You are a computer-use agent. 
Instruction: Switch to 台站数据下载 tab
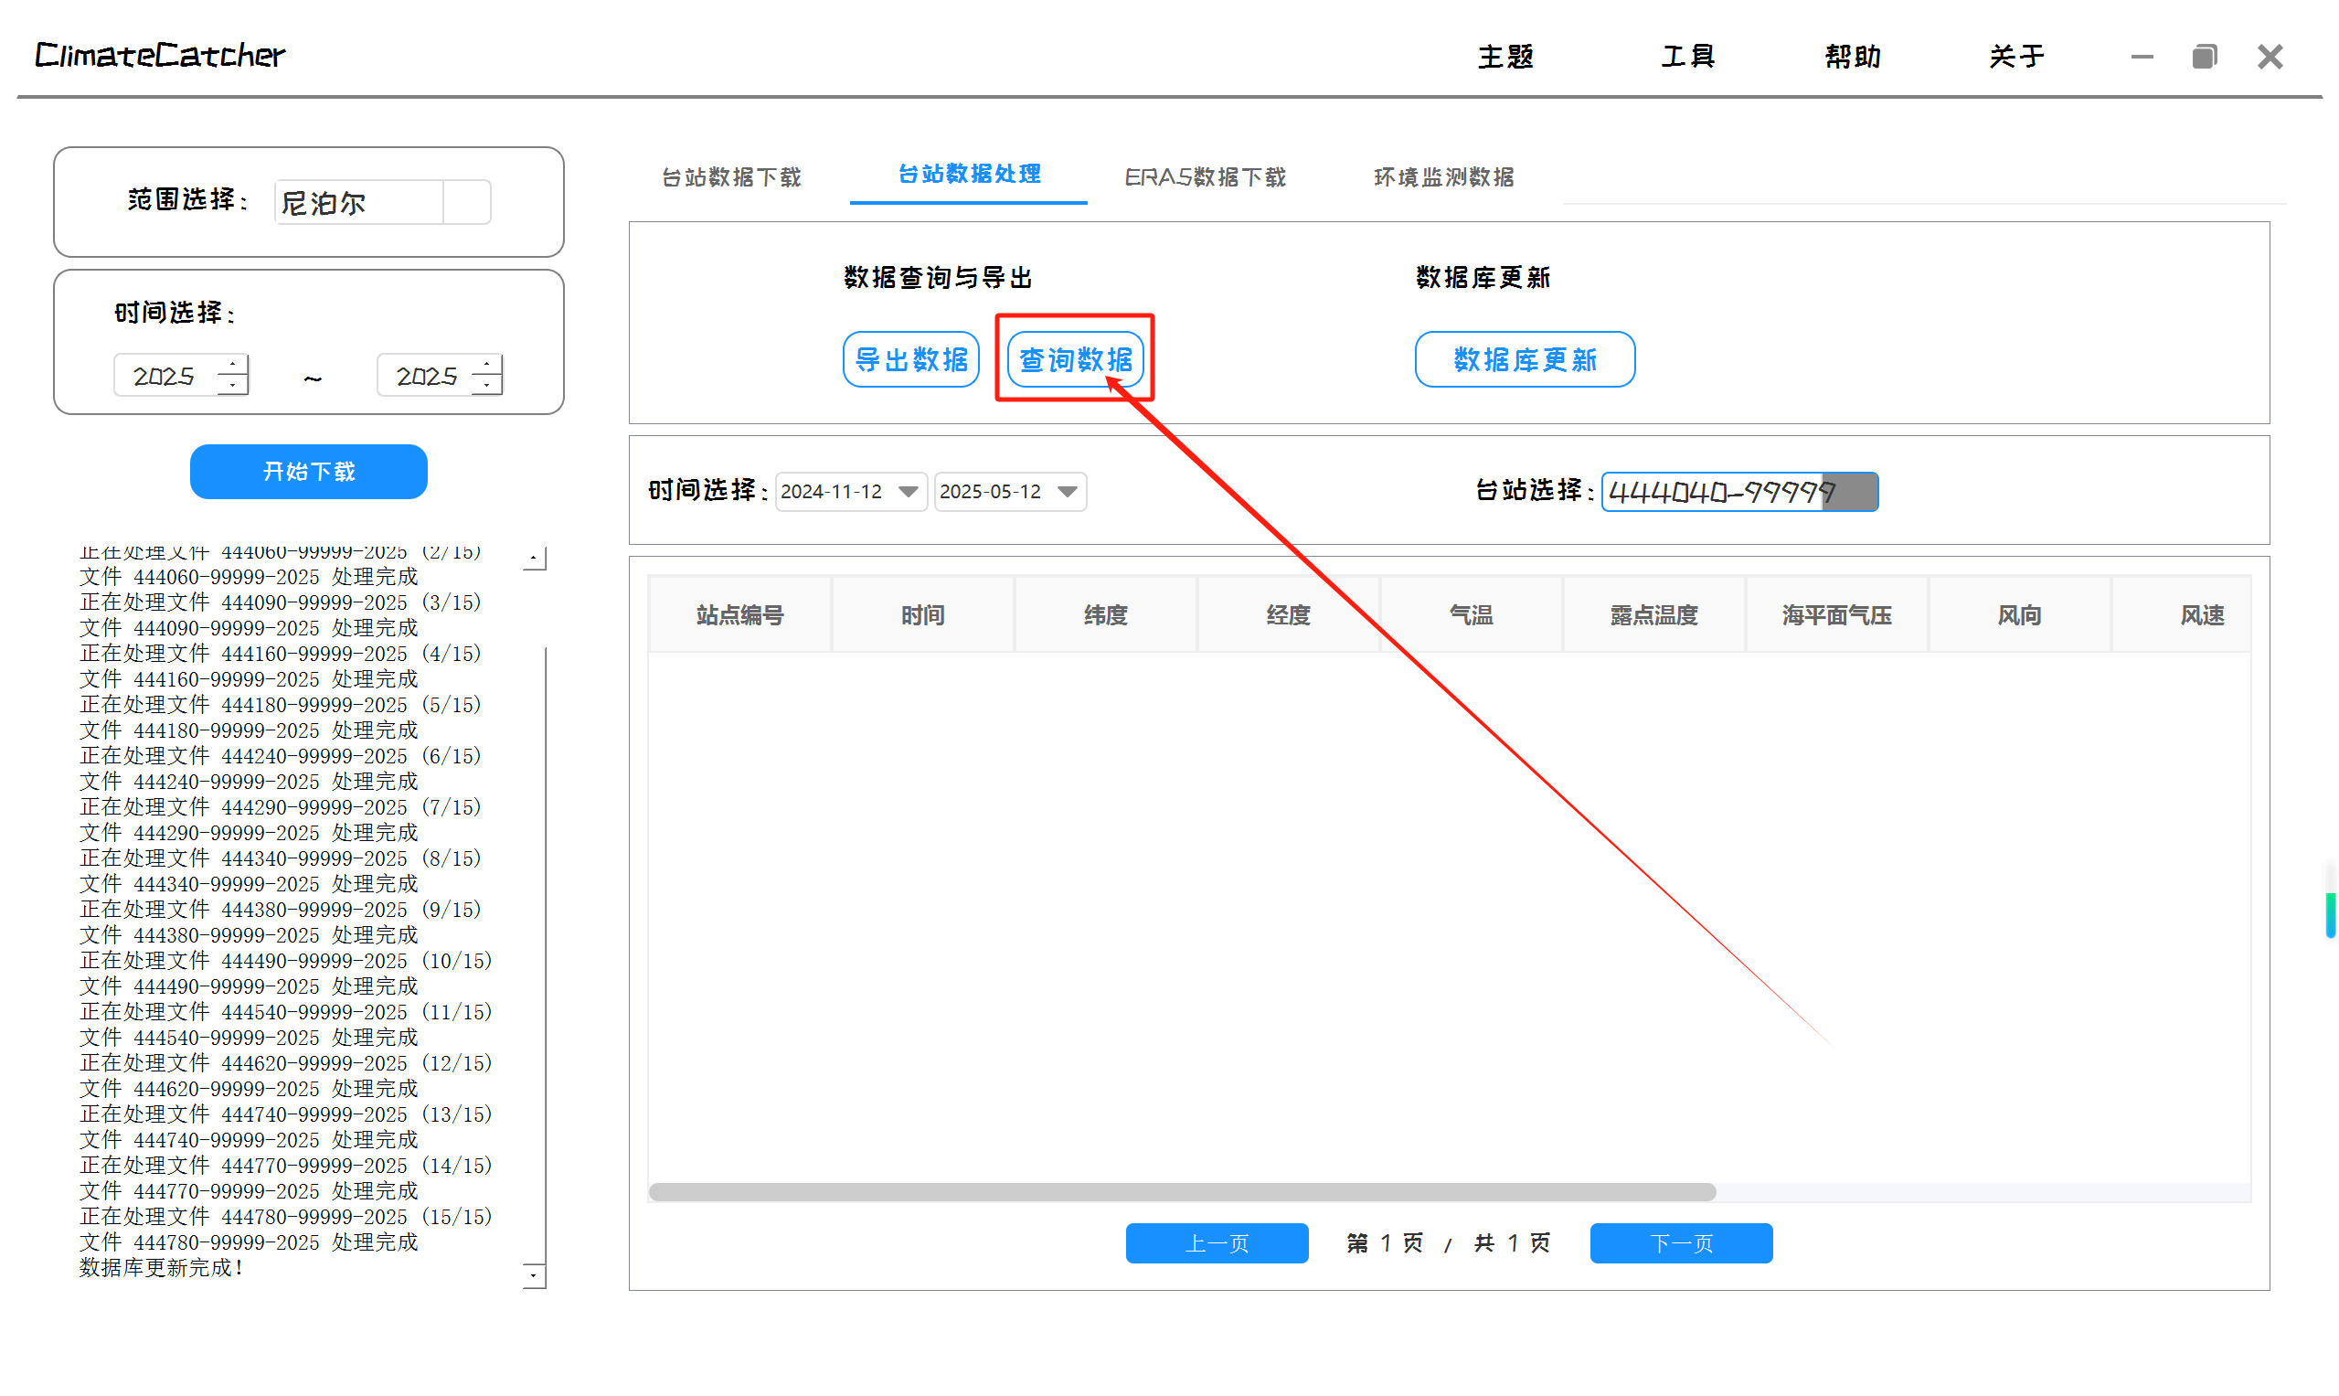[730, 176]
